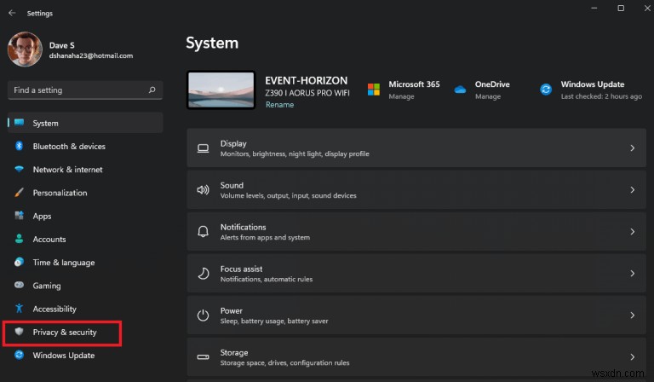Open Sound settings via right chevron
This screenshot has height=382, width=654.
pos(632,190)
